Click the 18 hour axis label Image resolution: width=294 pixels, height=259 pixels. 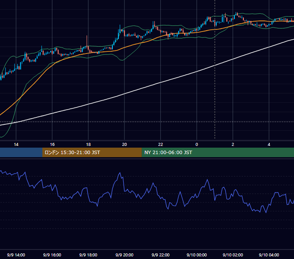click(88, 145)
